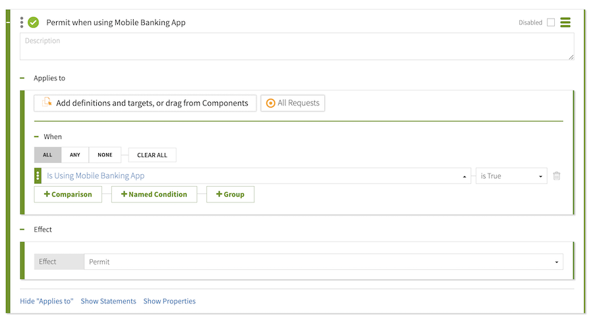Collapse the Applies to section
The width and height of the screenshot is (593, 320).
point(22,78)
